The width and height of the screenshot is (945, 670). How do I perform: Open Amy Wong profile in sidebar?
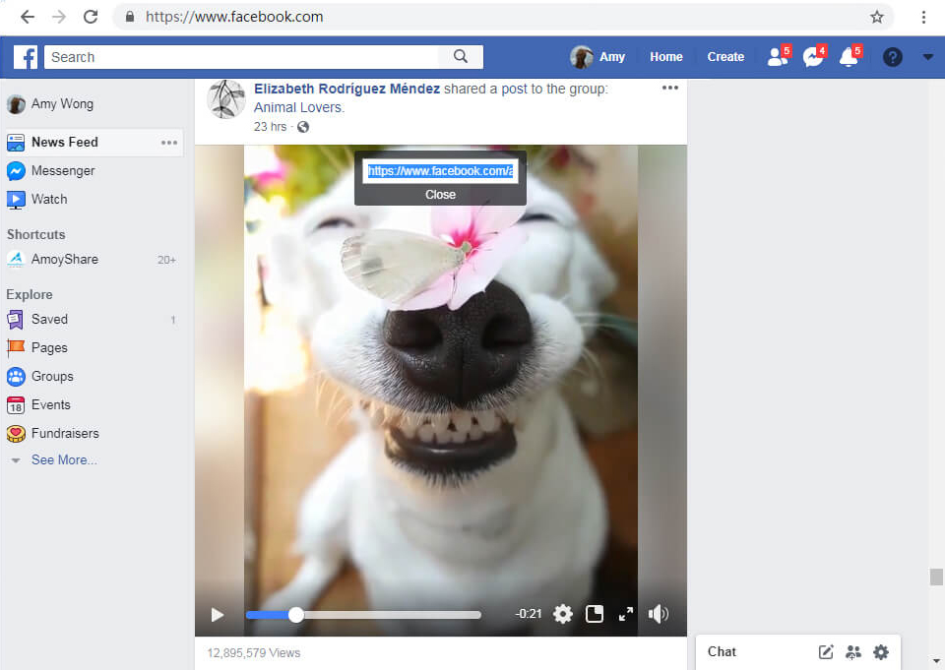[x=50, y=103]
